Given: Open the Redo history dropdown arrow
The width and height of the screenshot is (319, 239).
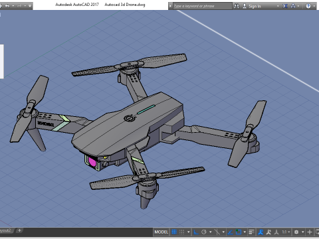Looking at the screenshot, I should [25, 6].
